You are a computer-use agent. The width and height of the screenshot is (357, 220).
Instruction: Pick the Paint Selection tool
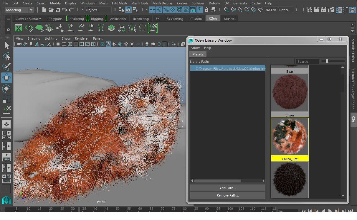6,67
